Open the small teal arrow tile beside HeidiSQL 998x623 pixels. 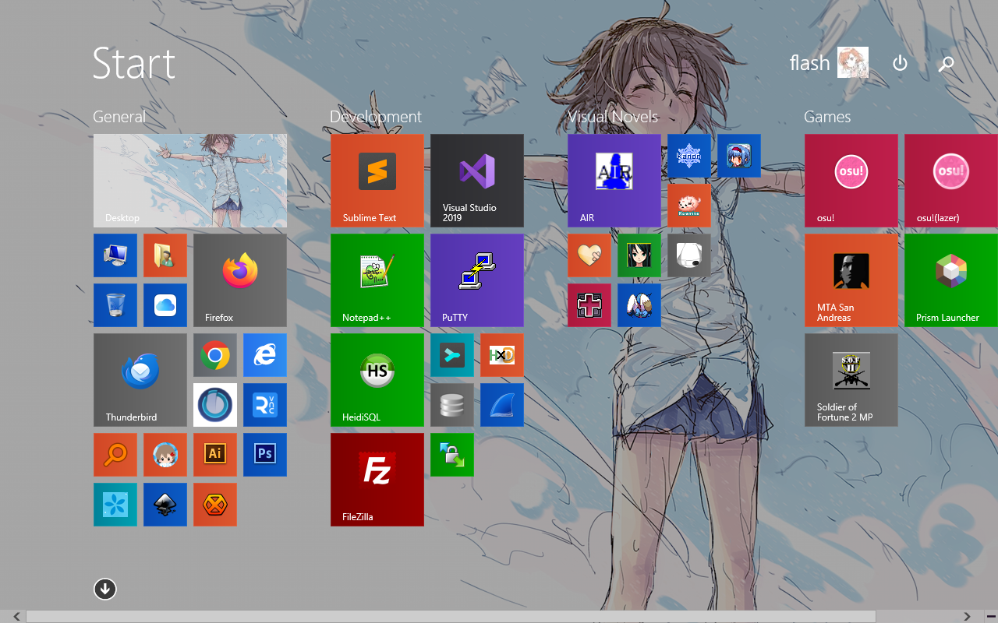pos(452,355)
